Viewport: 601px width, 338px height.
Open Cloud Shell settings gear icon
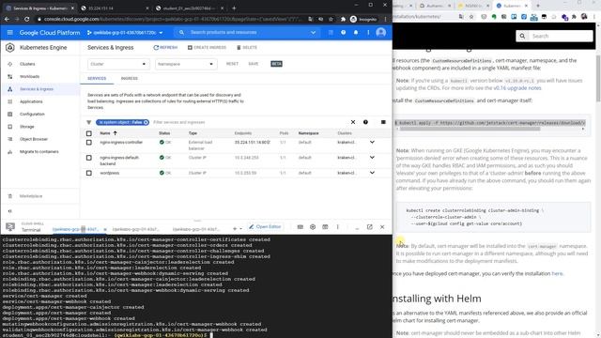tap(313, 227)
